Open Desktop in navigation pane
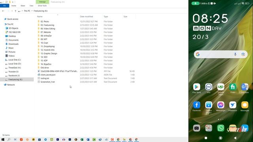Image resolution: width=253 pixels, height=142 pixels. click(x=12, y=36)
